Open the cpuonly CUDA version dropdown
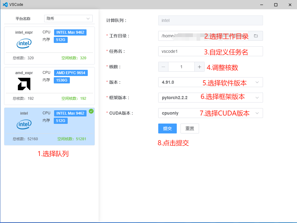The image size is (297, 223). (x=210, y=113)
